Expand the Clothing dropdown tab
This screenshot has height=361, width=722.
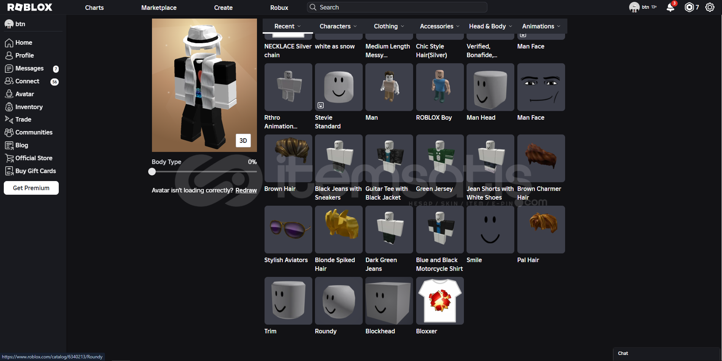(x=389, y=26)
